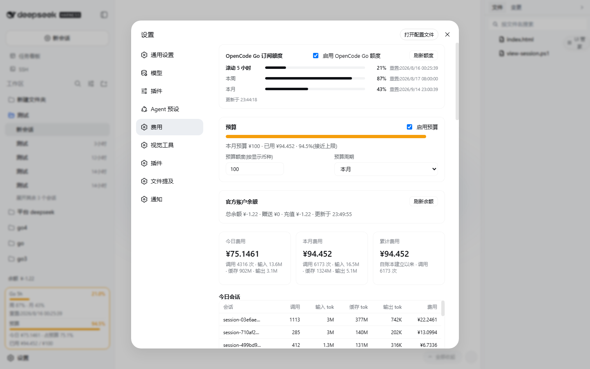Click the OpenCode Go 订阅额度 heading
The height and width of the screenshot is (369, 590).
click(254, 56)
